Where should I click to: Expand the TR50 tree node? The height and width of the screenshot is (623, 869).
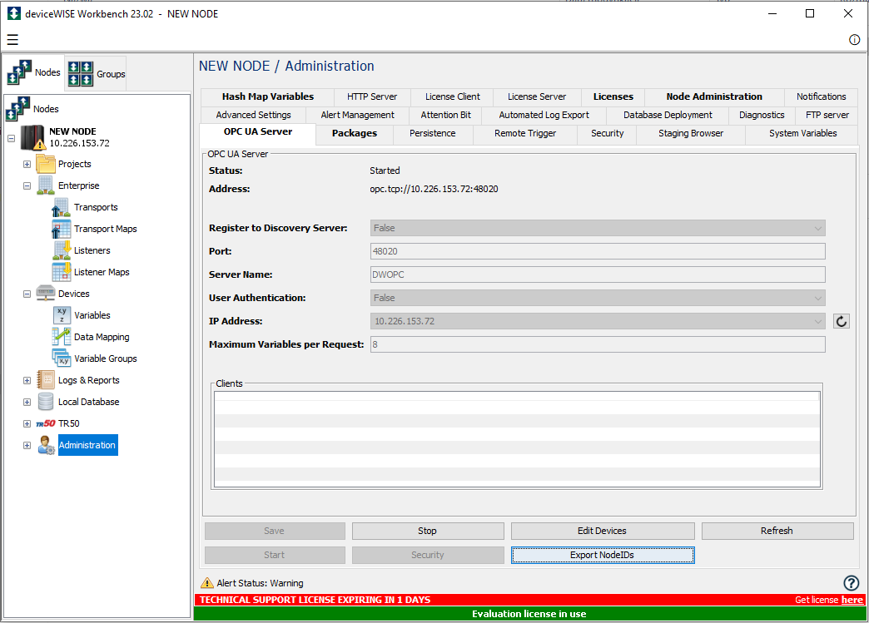27,423
